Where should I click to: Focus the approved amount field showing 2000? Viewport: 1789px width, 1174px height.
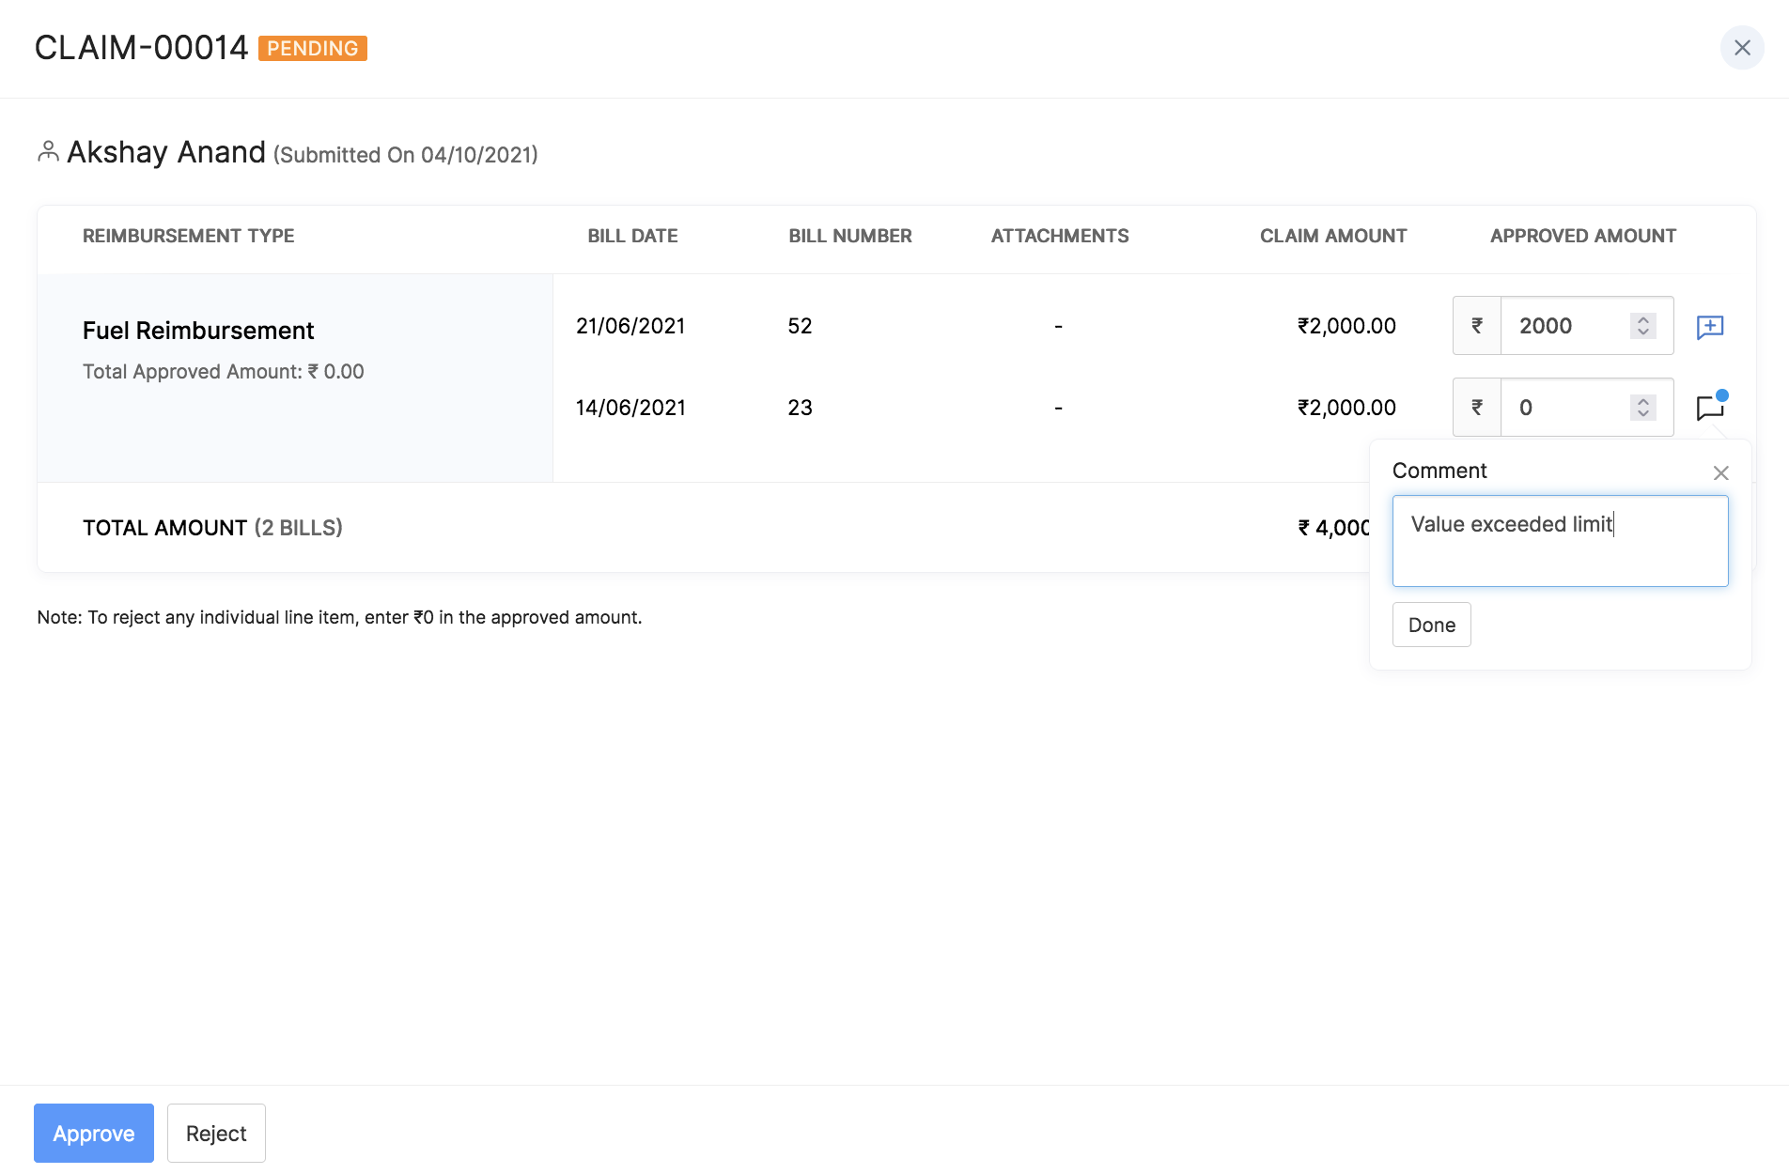[x=1564, y=326]
